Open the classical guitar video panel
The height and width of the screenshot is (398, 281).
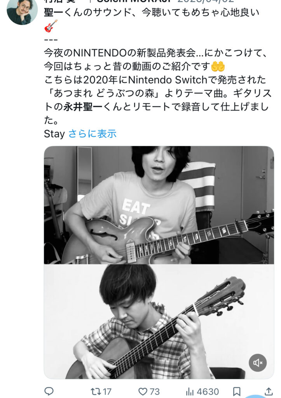(x=159, y=321)
